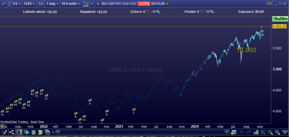Image resolution: width=289 pixels, height=137 pixels.
Task: Click the green connection status dot
Action: (x=167, y=4)
